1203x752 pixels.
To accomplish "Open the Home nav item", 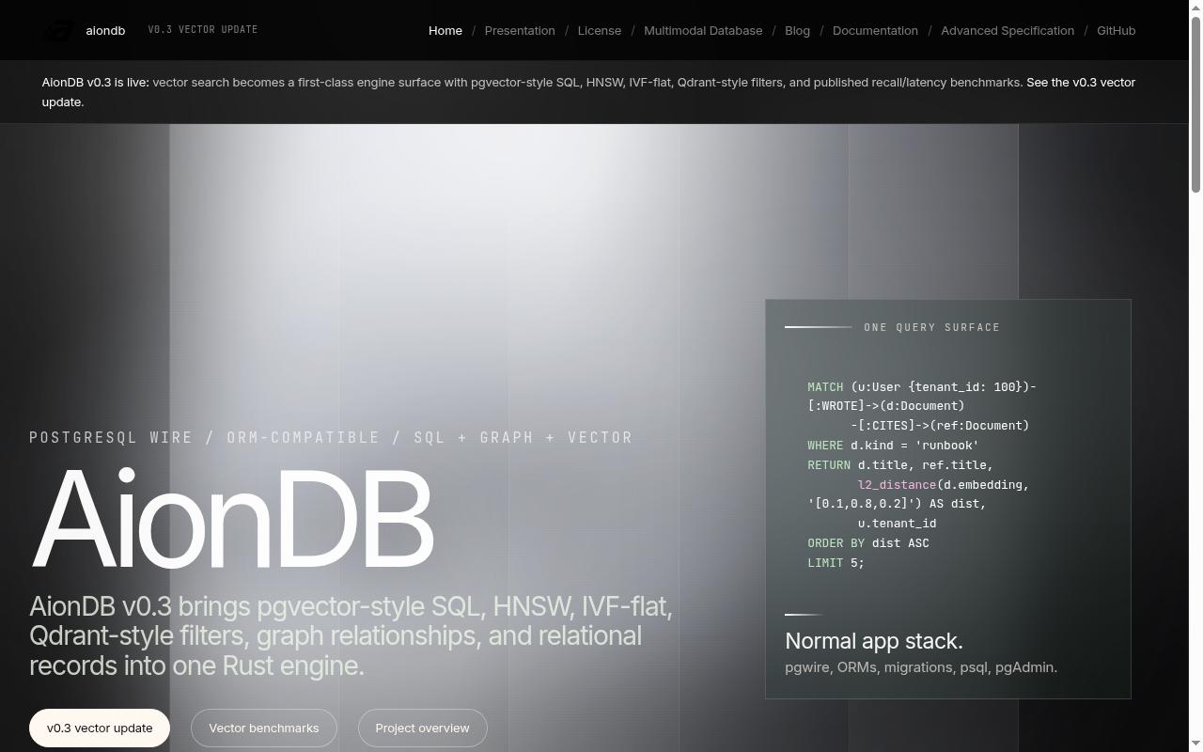I will pyautogui.click(x=445, y=30).
